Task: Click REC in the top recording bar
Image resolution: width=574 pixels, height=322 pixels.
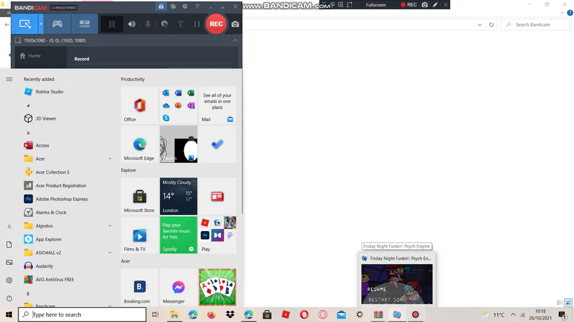Action: (x=409, y=4)
